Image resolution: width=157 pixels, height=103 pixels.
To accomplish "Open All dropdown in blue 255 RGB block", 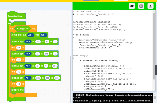I will click(x=28, y=66).
